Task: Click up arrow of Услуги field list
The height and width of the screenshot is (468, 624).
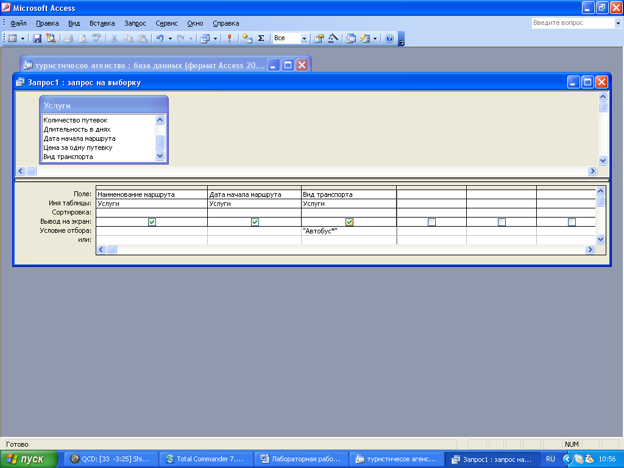Action: coord(160,120)
